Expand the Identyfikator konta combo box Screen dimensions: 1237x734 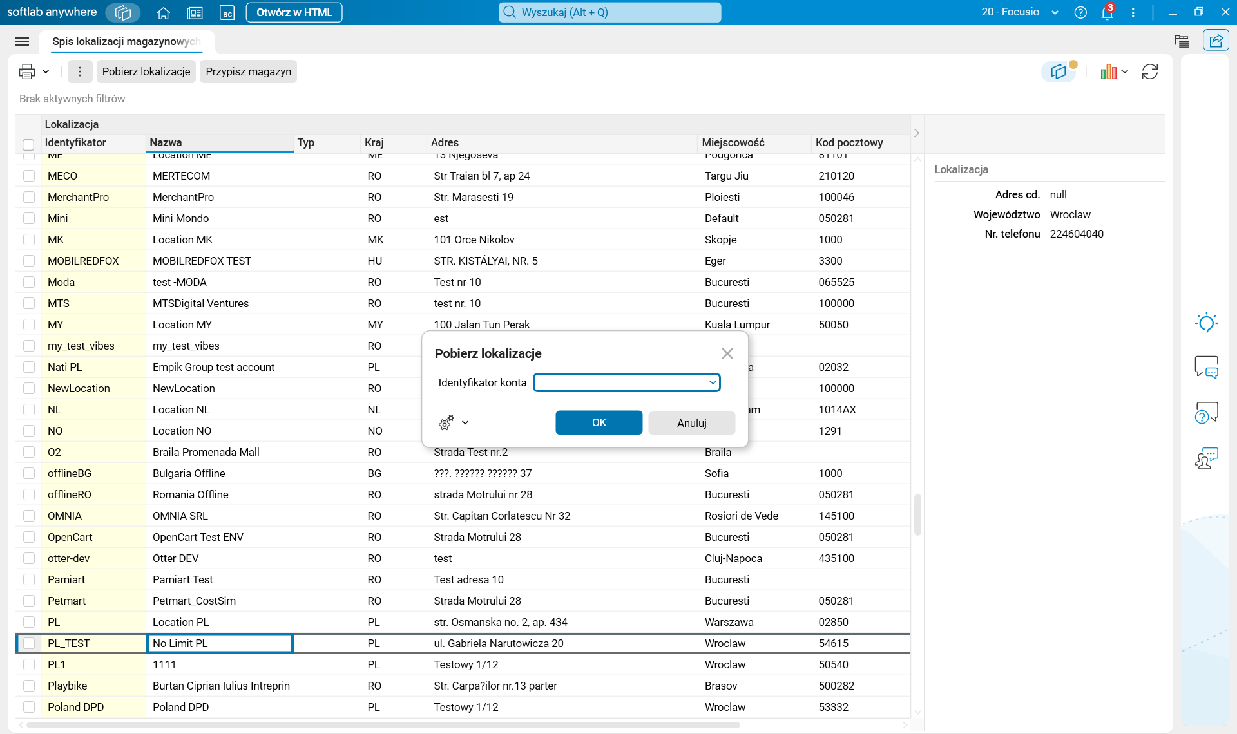coord(713,382)
